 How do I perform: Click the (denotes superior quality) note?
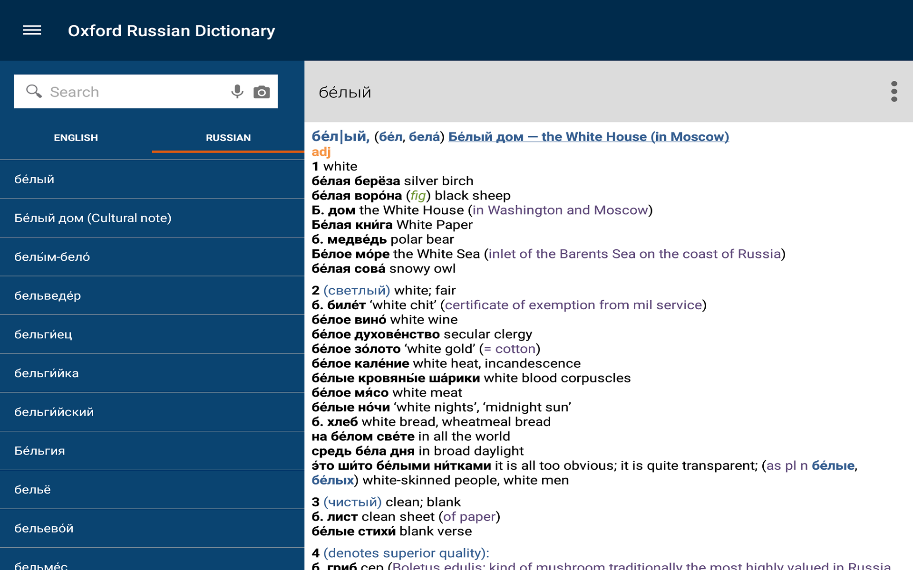coord(406,553)
